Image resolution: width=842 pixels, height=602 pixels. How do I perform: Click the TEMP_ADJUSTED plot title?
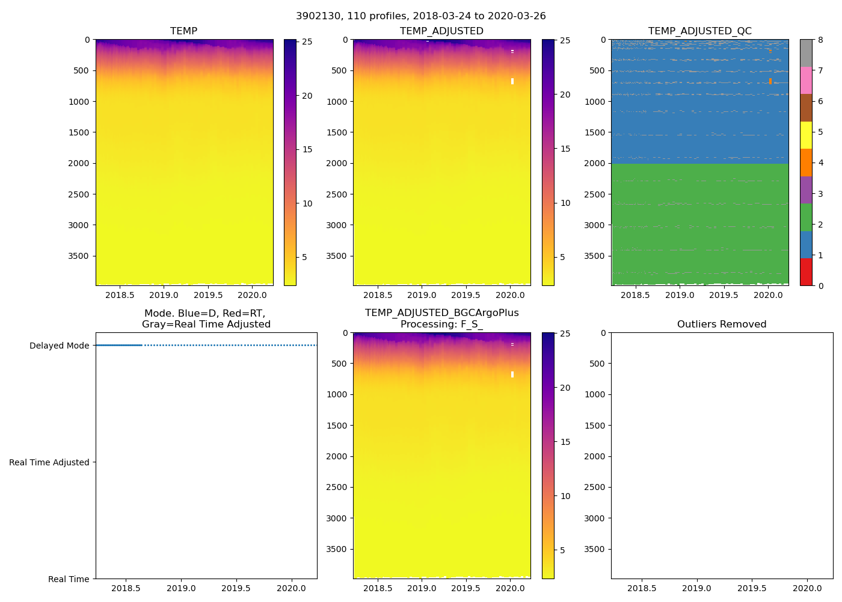click(x=441, y=31)
